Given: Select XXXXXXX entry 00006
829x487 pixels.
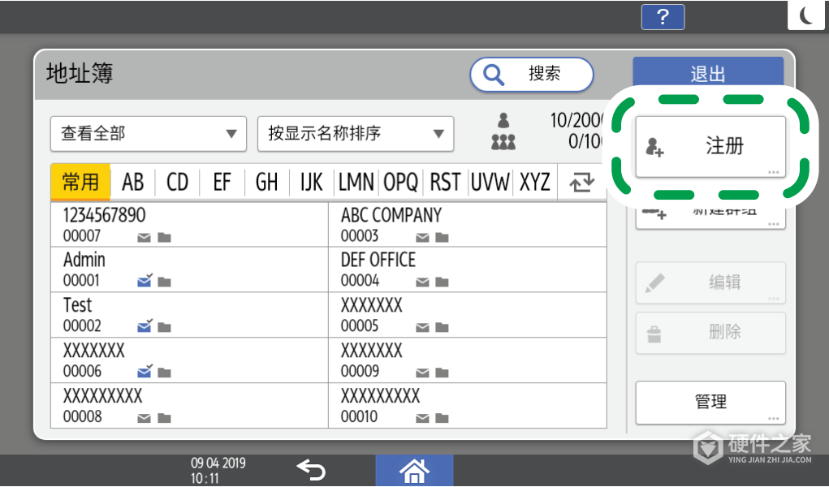Looking at the screenshot, I should coord(189,360).
